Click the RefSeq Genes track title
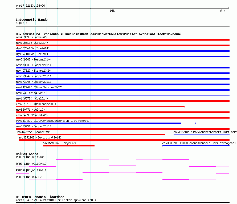 click(x=27, y=154)
